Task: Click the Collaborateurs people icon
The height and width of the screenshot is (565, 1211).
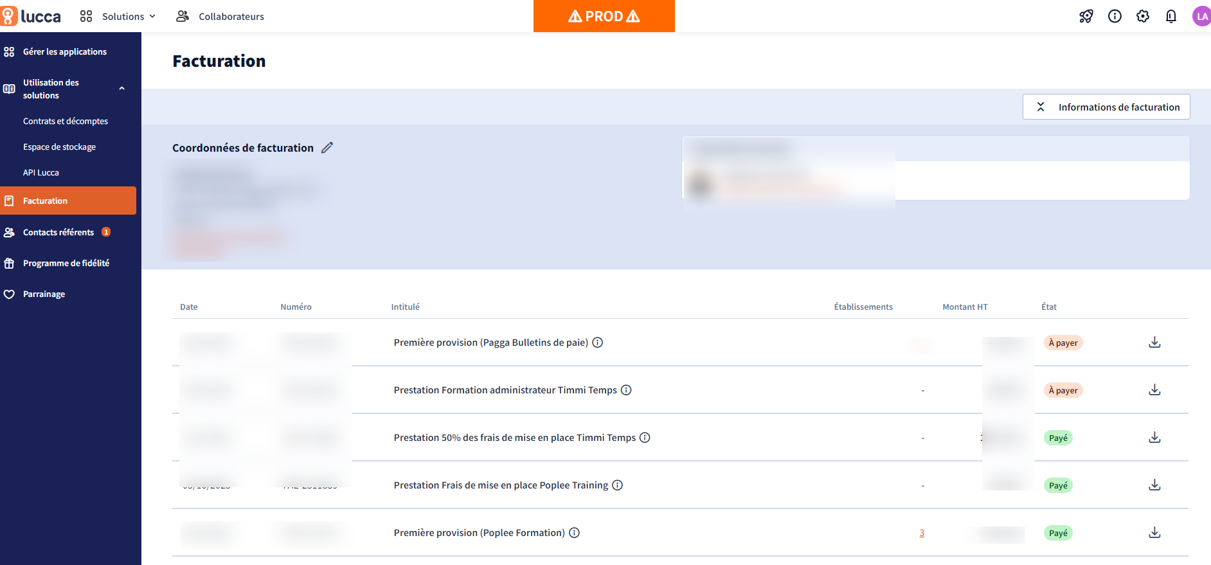Action: pos(183,16)
